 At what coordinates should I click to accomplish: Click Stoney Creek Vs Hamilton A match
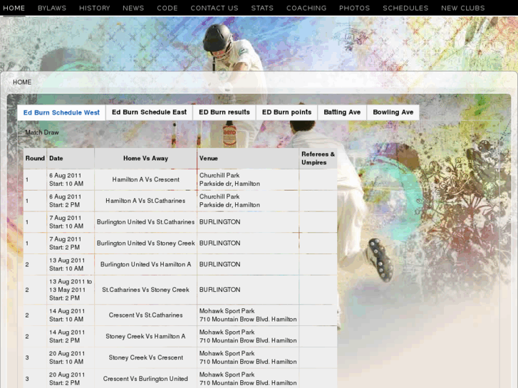[145, 336]
